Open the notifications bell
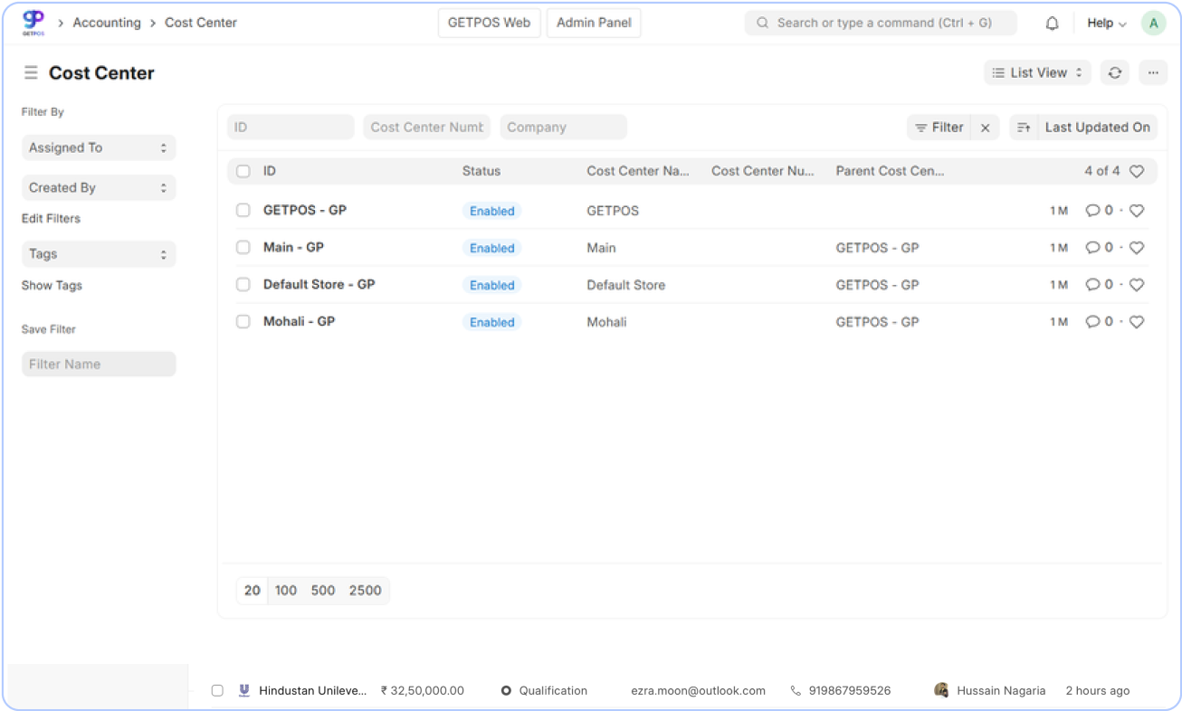Image resolution: width=1182 pixels, height=711 pixels. coord(1052,24)
